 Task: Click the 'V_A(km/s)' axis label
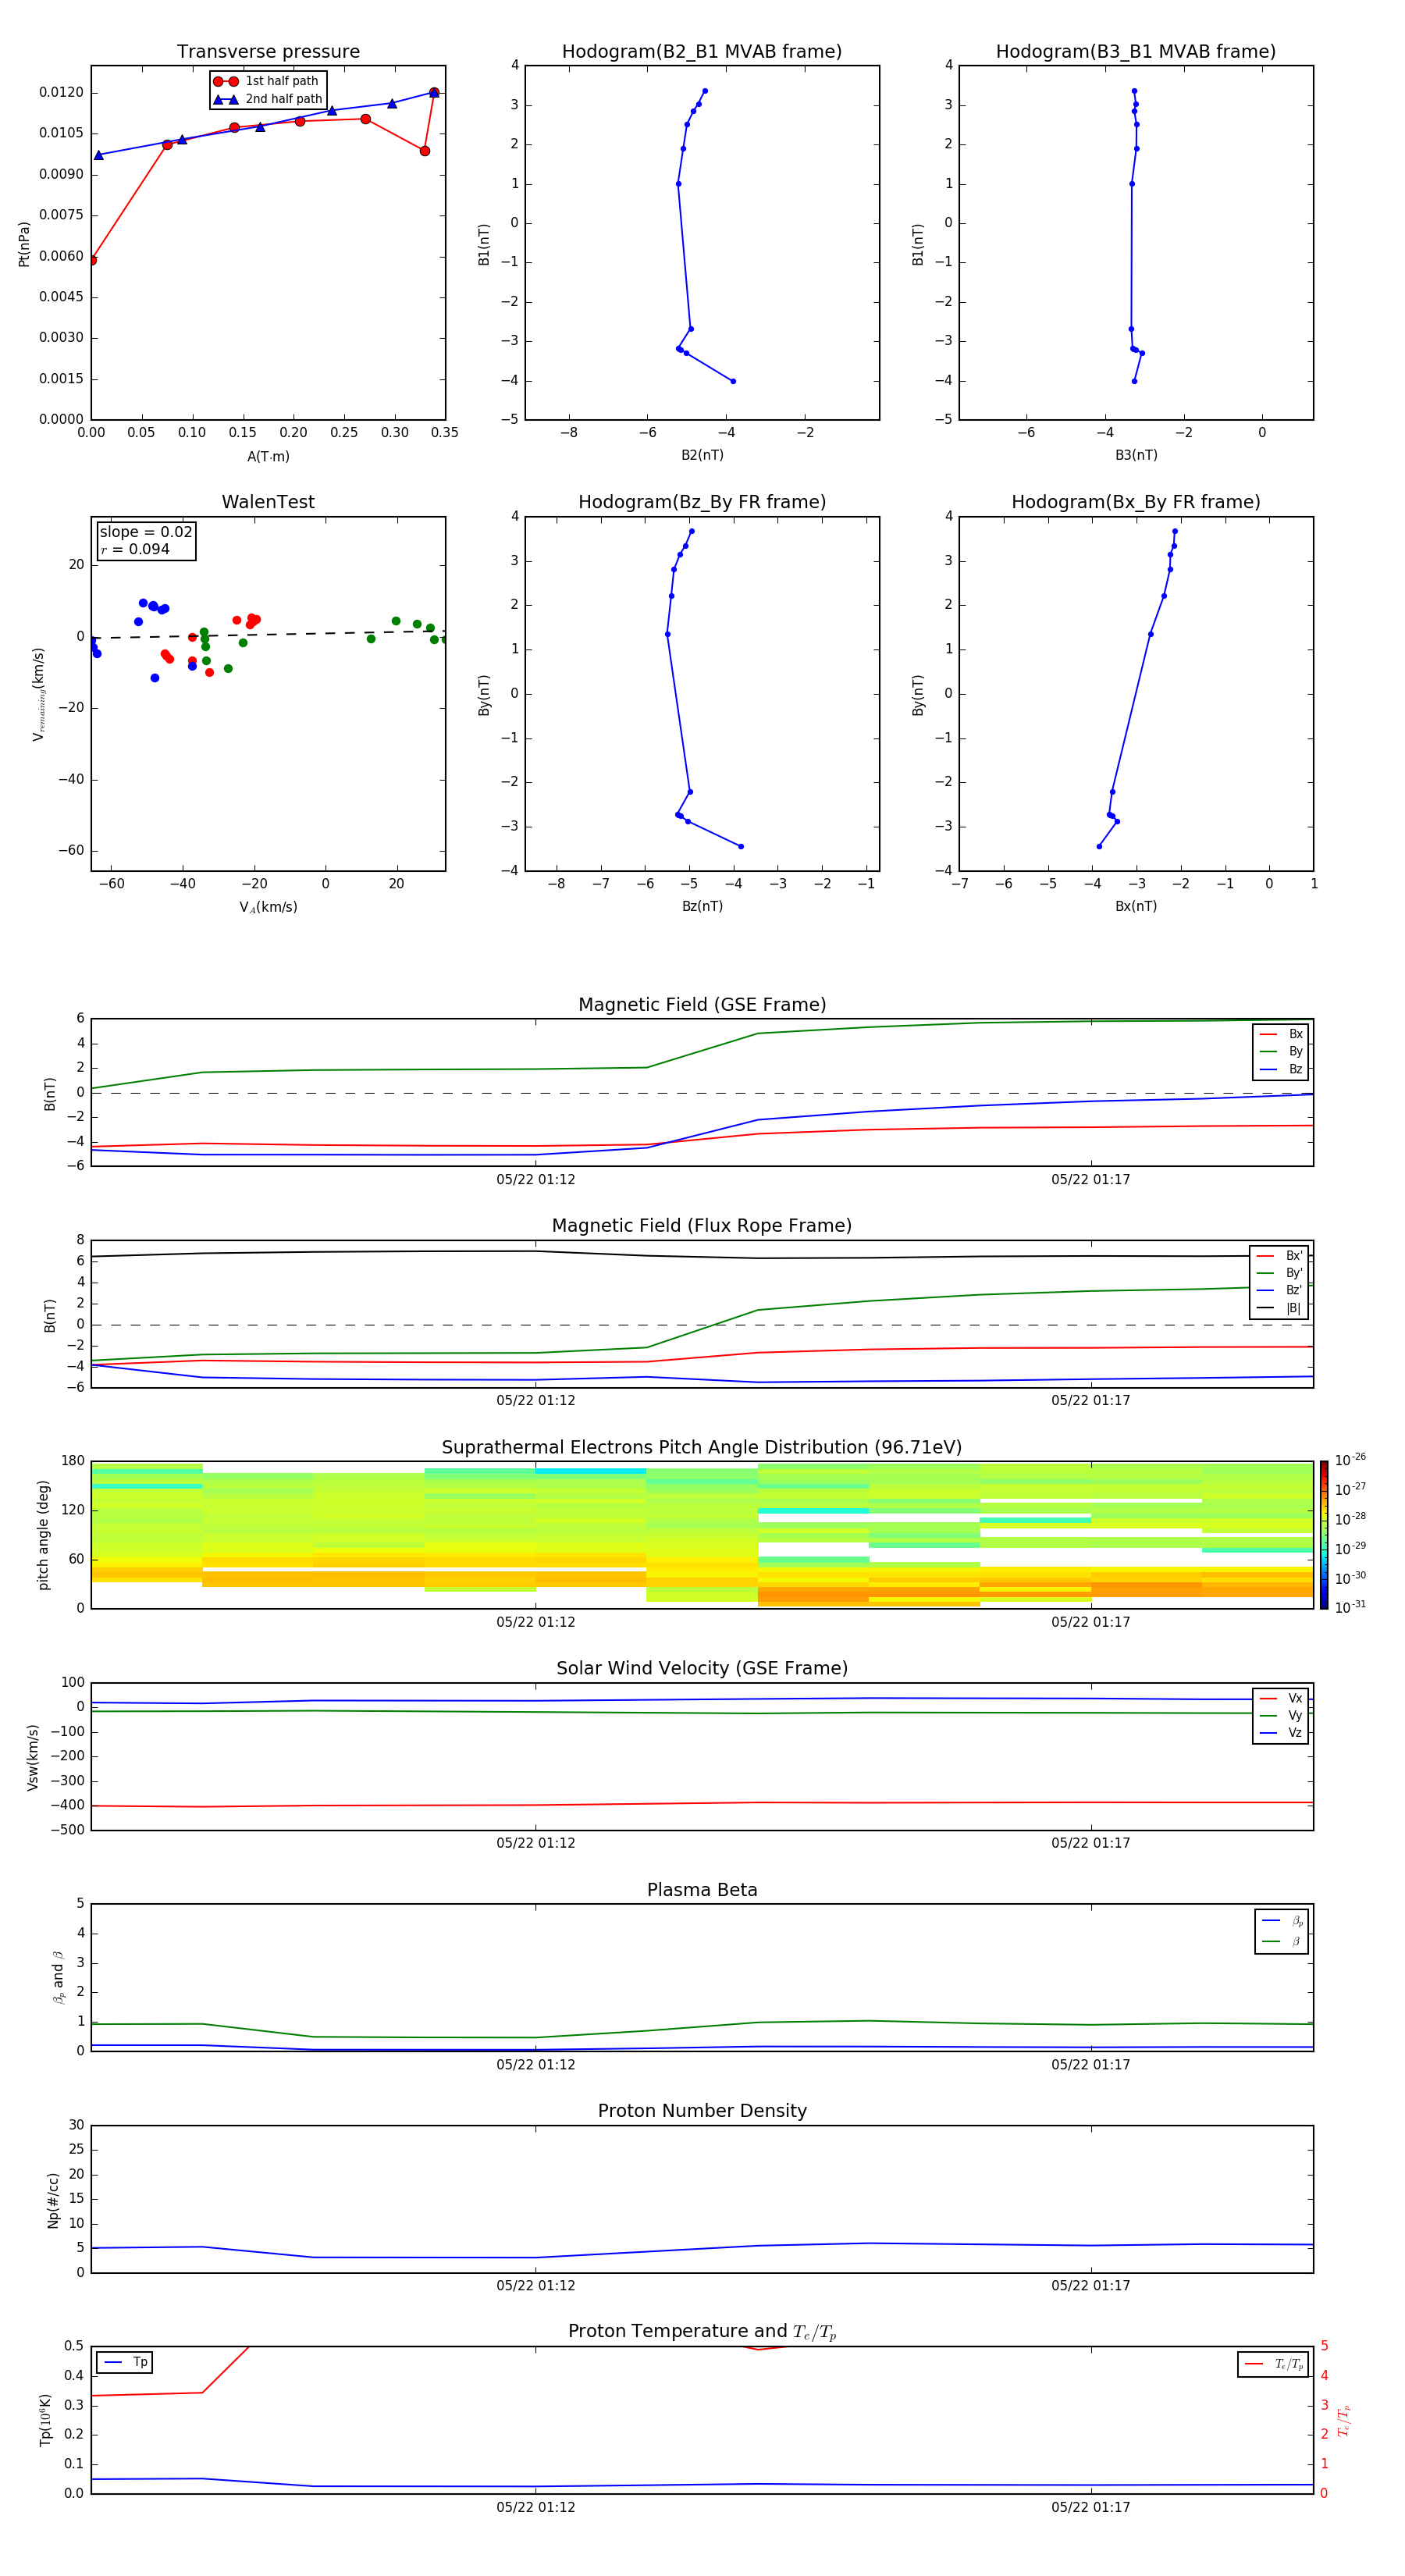268,907
